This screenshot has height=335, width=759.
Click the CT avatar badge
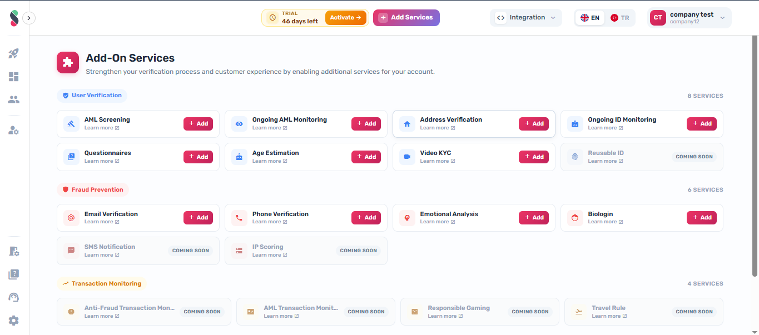click(658, 18)
